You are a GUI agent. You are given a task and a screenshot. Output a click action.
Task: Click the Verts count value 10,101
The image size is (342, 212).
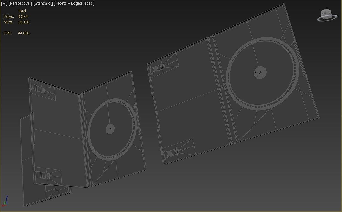pos(24,22)
